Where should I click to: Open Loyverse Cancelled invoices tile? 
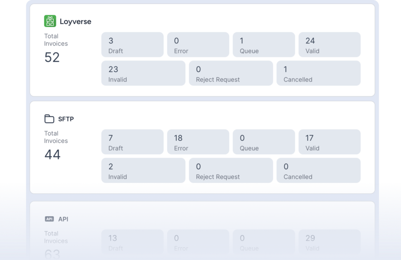coord(318,73)
